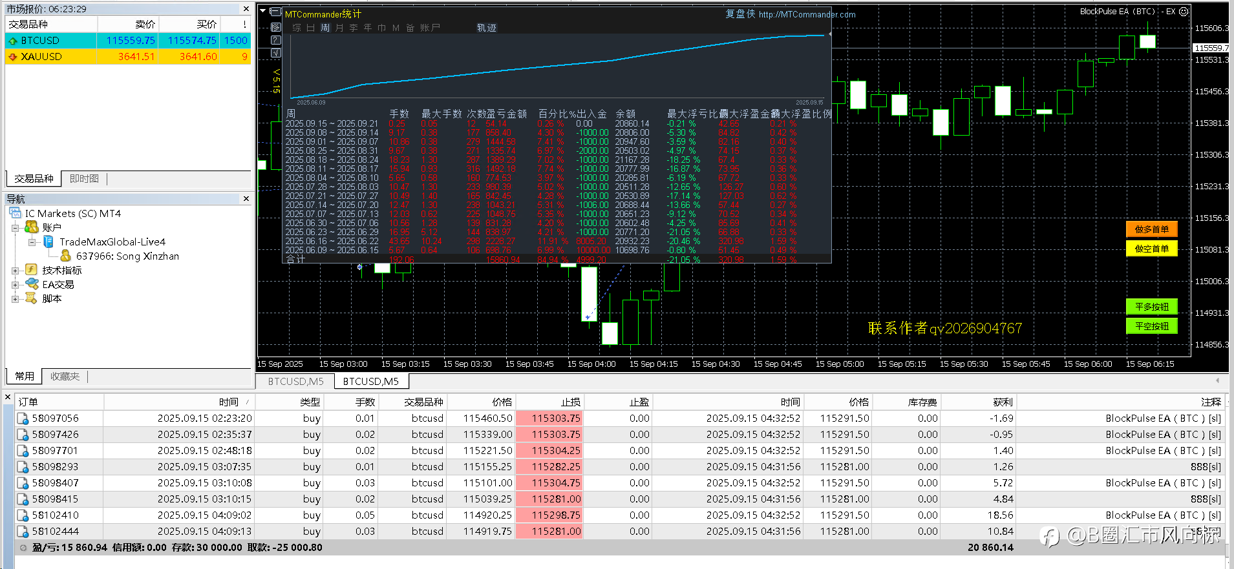The width and height of the screenshot is (1234, 569).
Task: Click the 账户 accounts group icon
Action: tap(32, 227)
